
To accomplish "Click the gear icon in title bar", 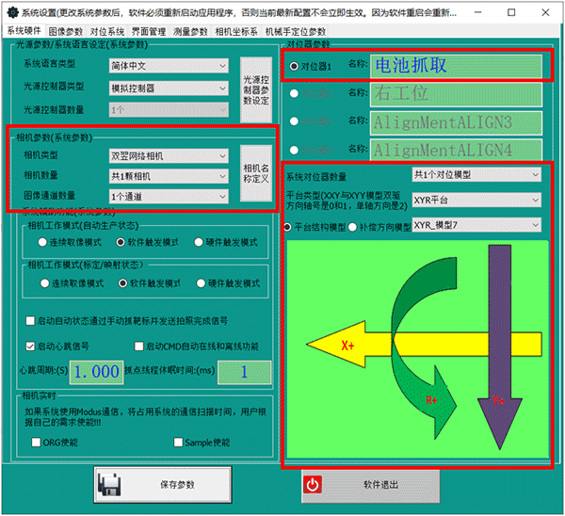I will (x=10, y=14).
